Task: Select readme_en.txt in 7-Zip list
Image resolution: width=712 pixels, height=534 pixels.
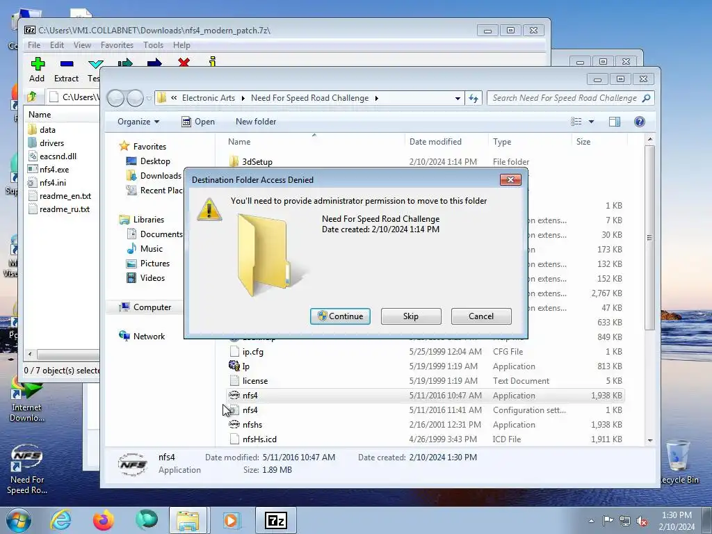Action: pos(65,195)
